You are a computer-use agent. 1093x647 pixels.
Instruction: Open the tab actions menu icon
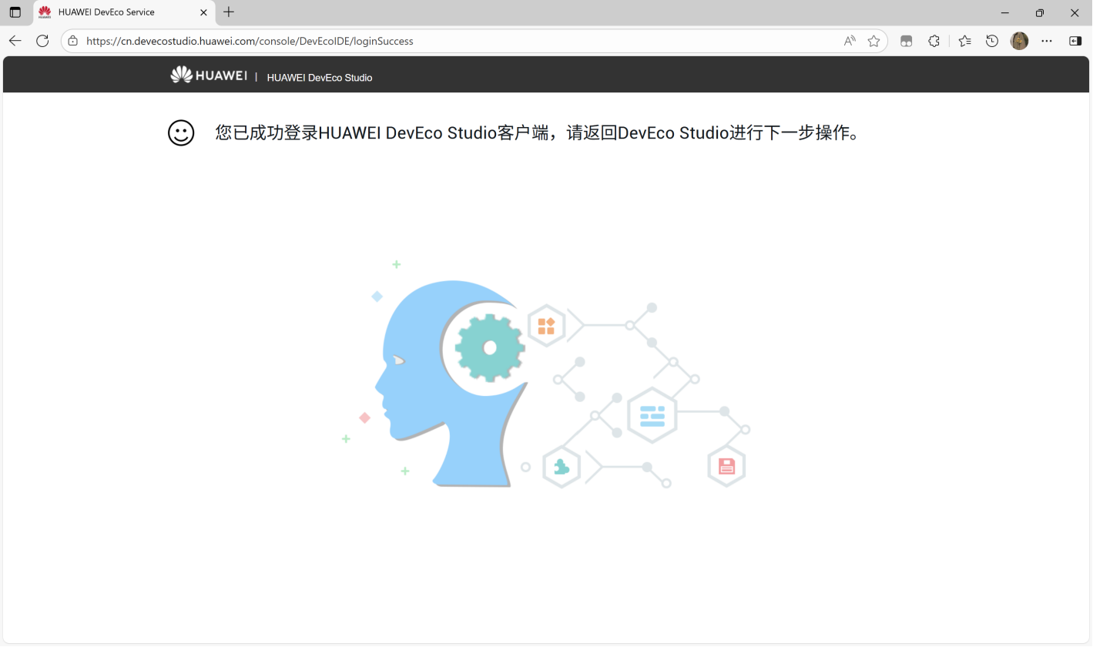tap(15, 12)
